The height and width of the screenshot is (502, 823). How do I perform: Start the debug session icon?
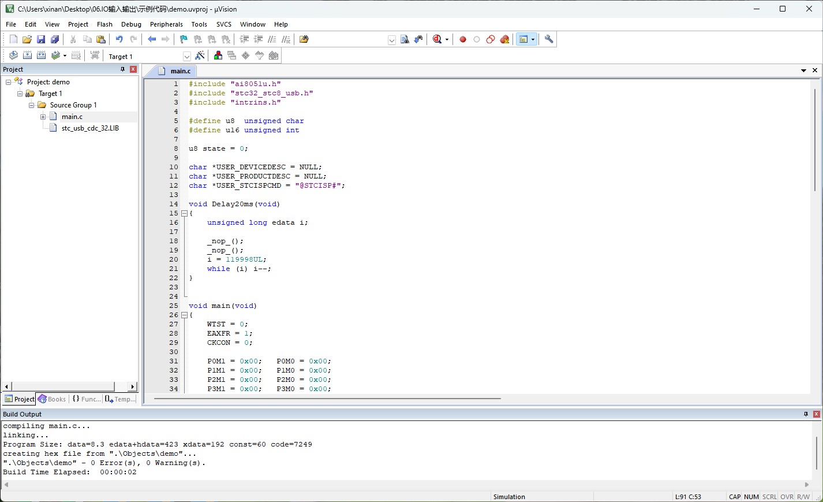tap(437, 39)
